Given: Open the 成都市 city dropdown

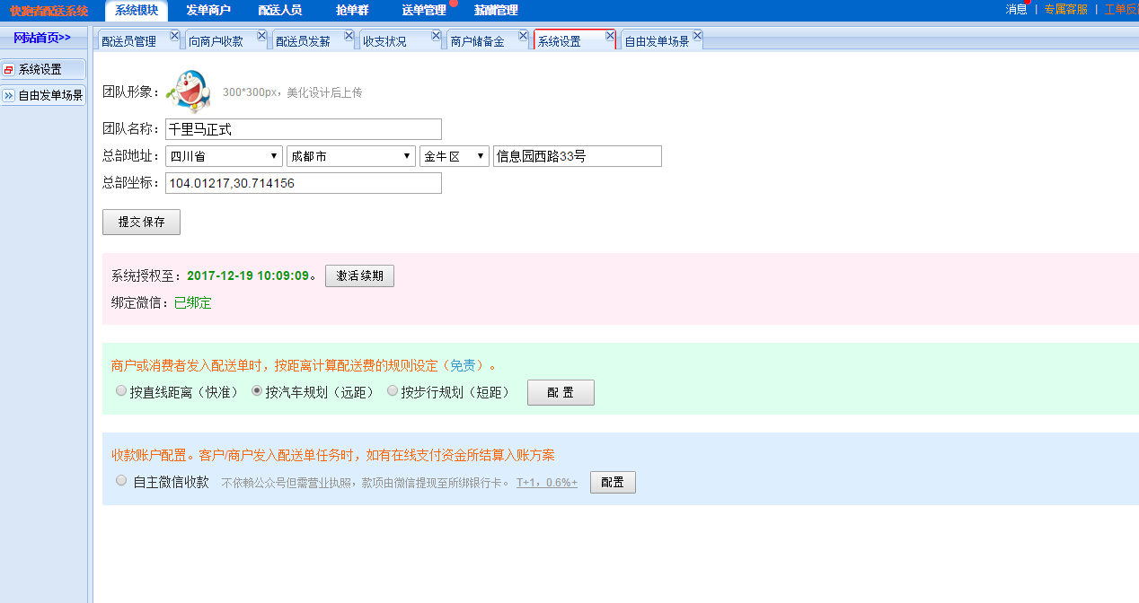Looking at the screenshot, I should [350, 156].
